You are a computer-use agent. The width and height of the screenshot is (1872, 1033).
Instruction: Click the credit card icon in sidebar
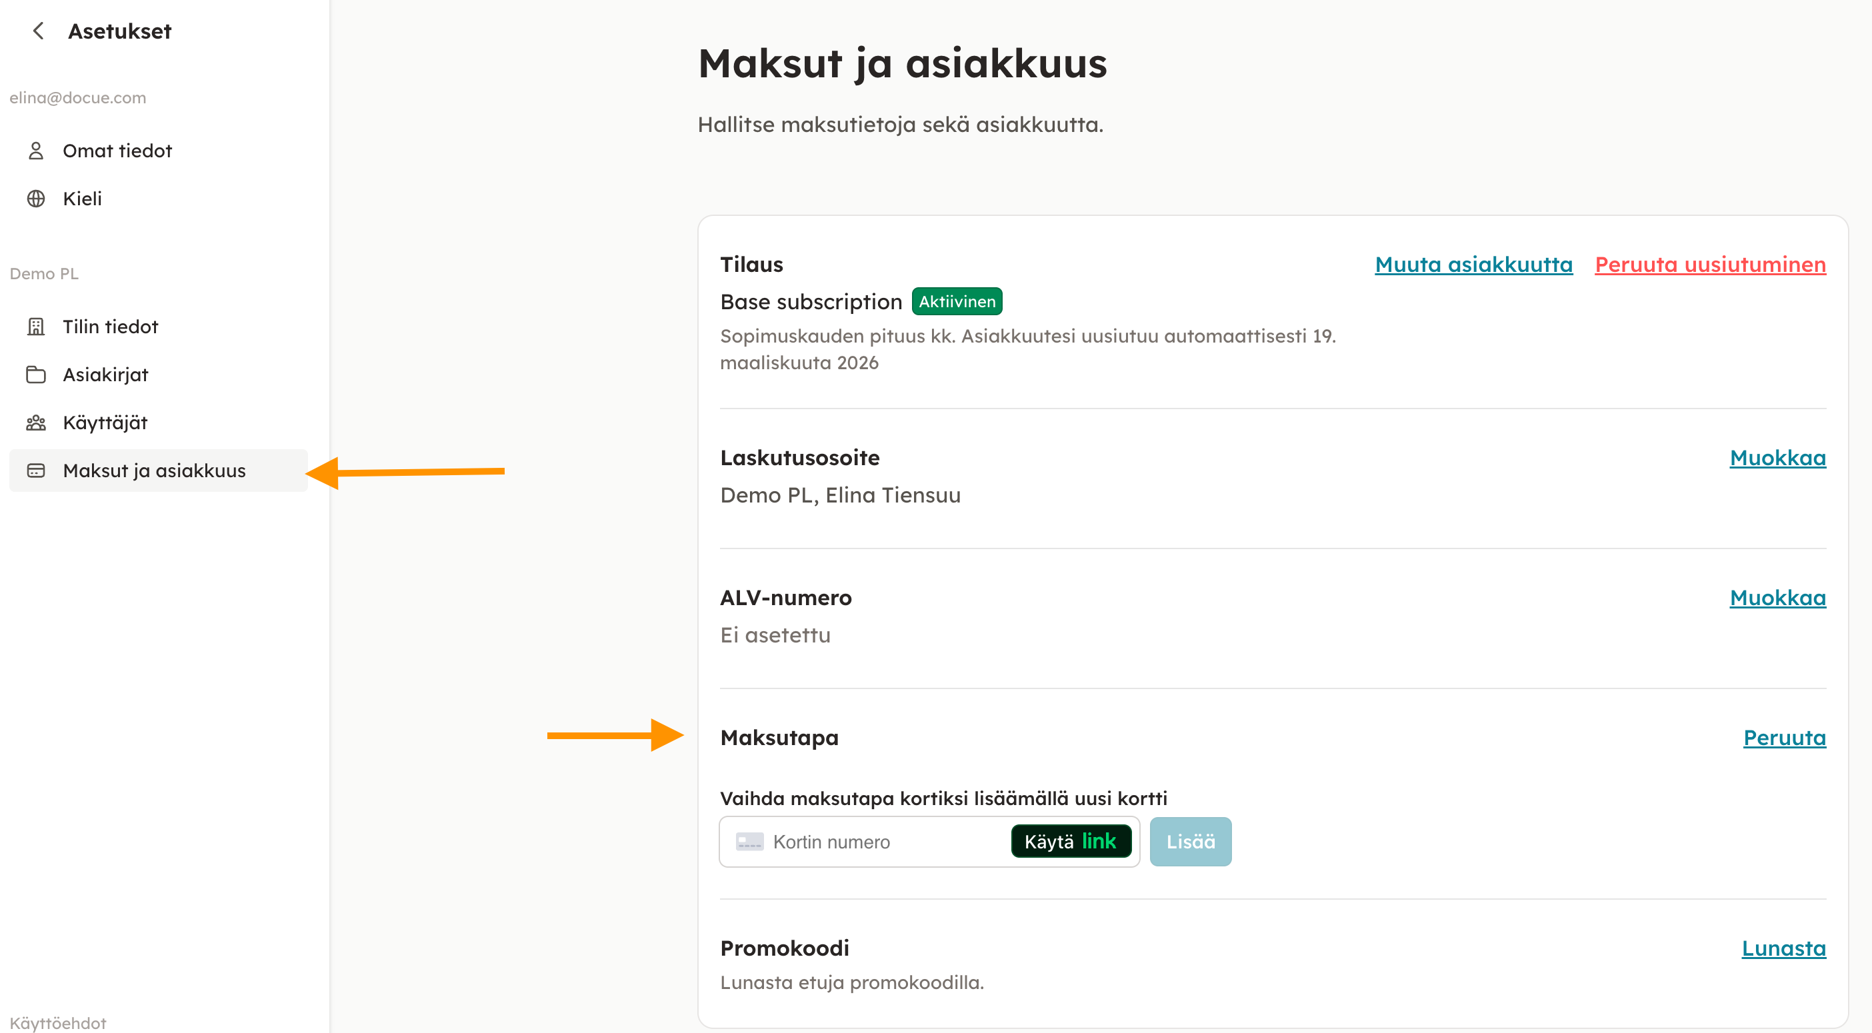pos(35,470)
